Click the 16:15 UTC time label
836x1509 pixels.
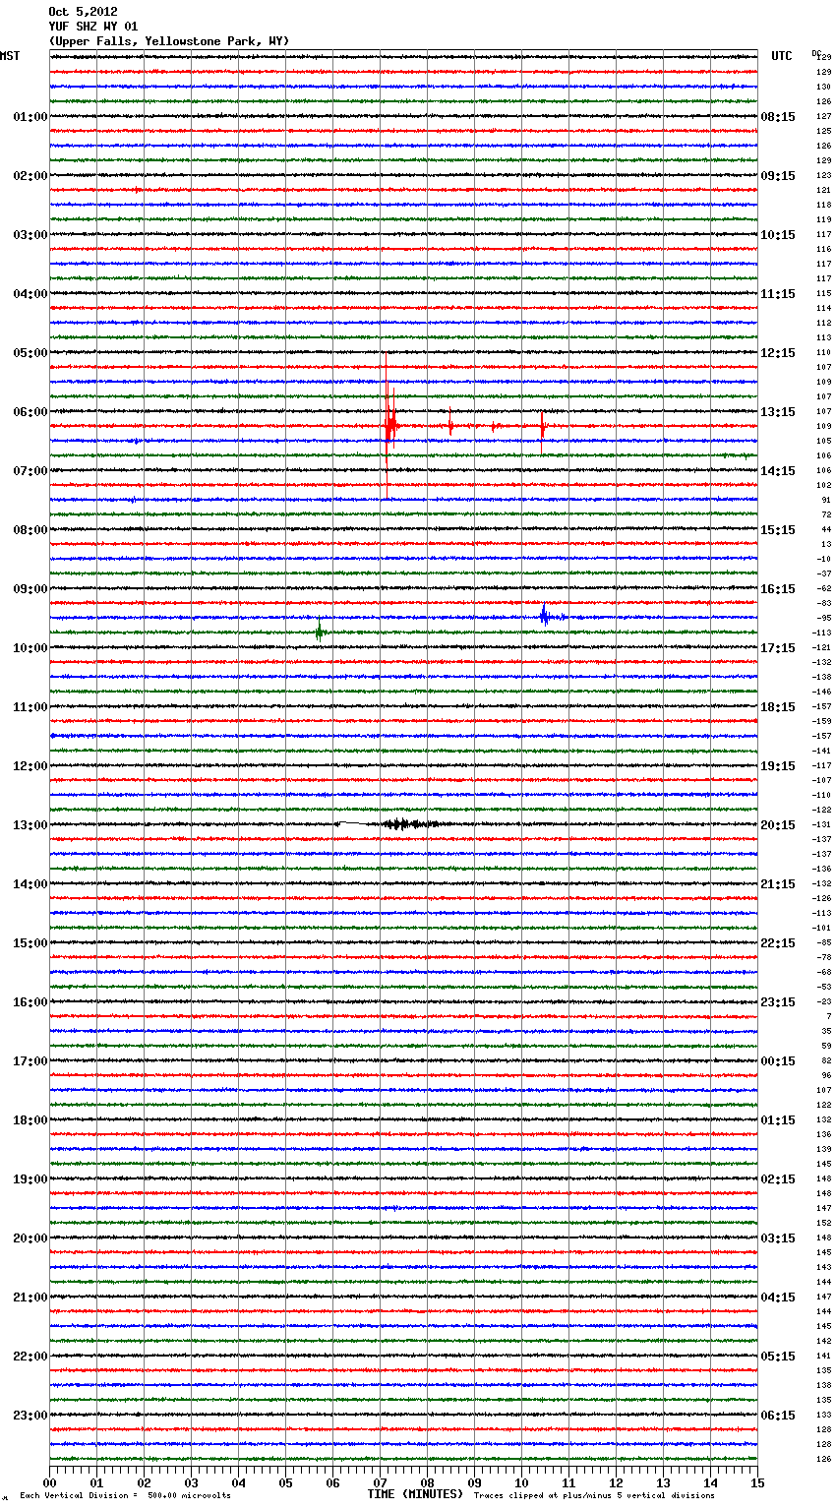(778, 589)
